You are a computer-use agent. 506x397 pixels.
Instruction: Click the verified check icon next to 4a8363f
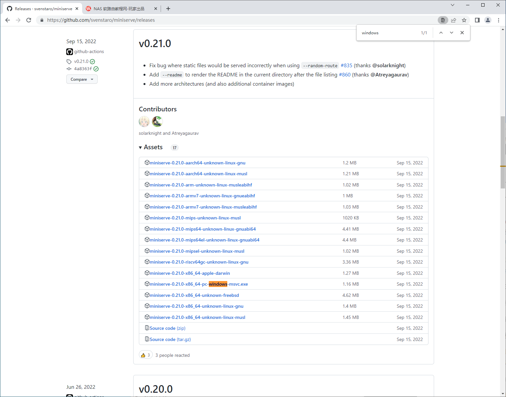click(x=96, y=69)
